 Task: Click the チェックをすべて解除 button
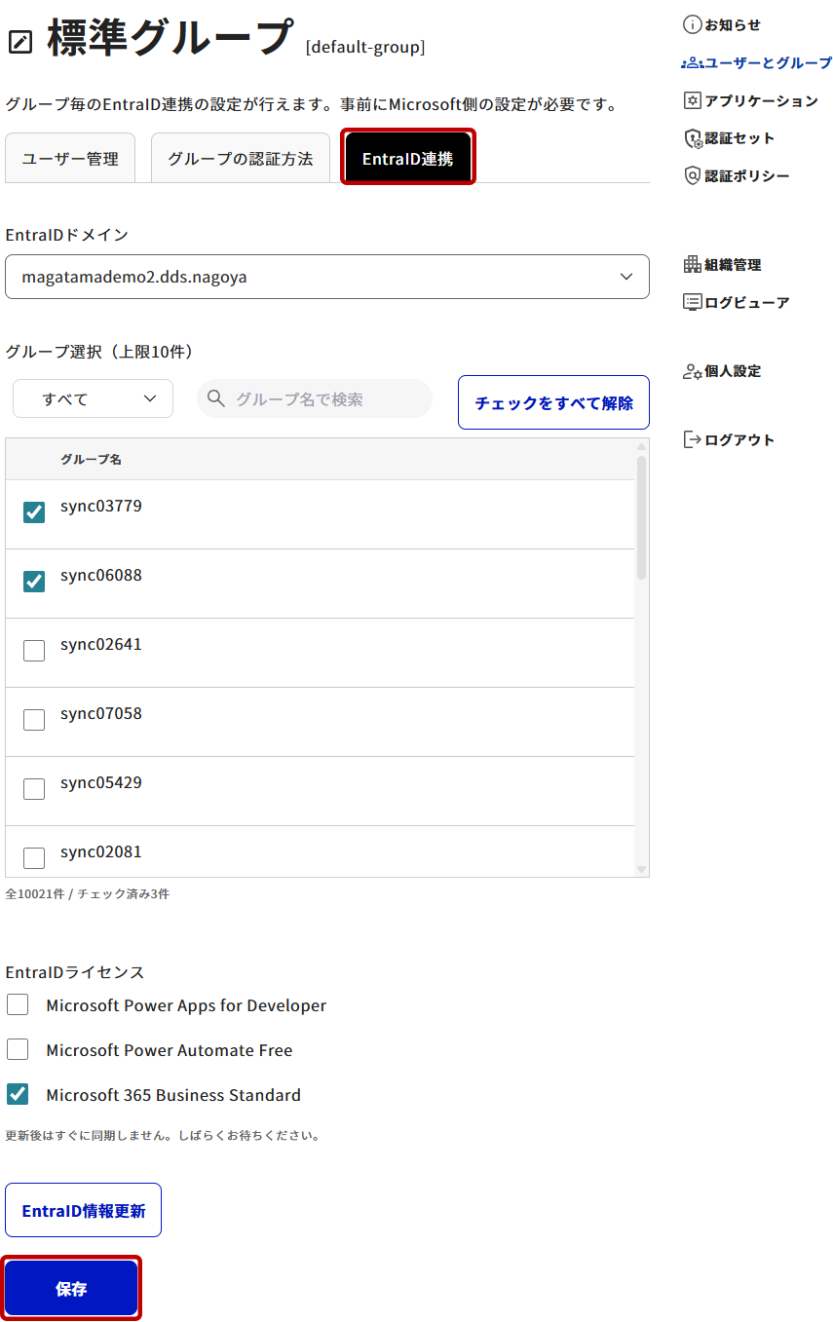(553, 402)
